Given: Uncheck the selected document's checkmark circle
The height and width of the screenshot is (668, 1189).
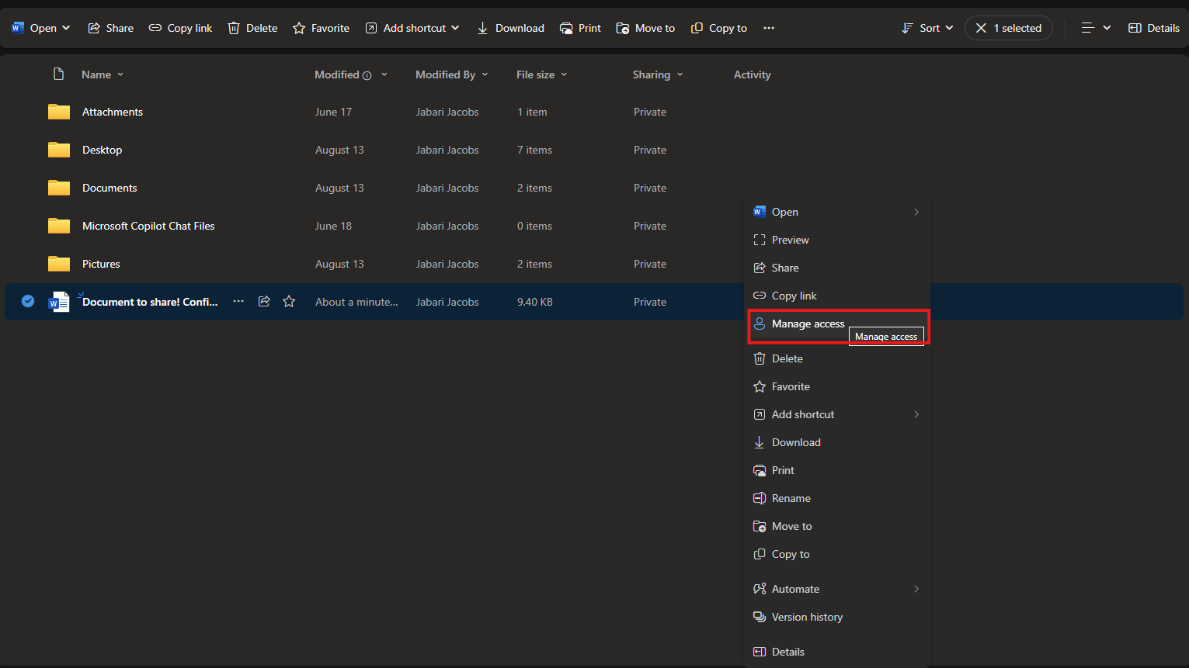Looking at the screenshot, I should tap(28, 302).
